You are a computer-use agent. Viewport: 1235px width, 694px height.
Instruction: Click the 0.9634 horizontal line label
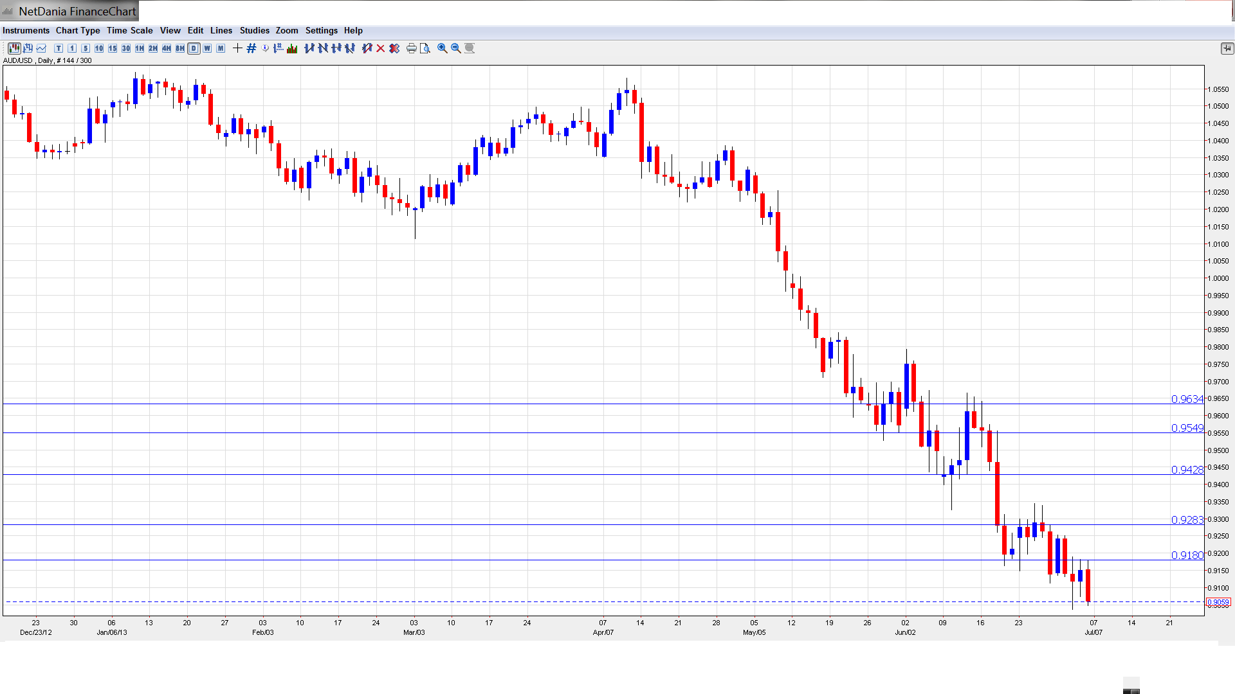tap(1186, 399)
